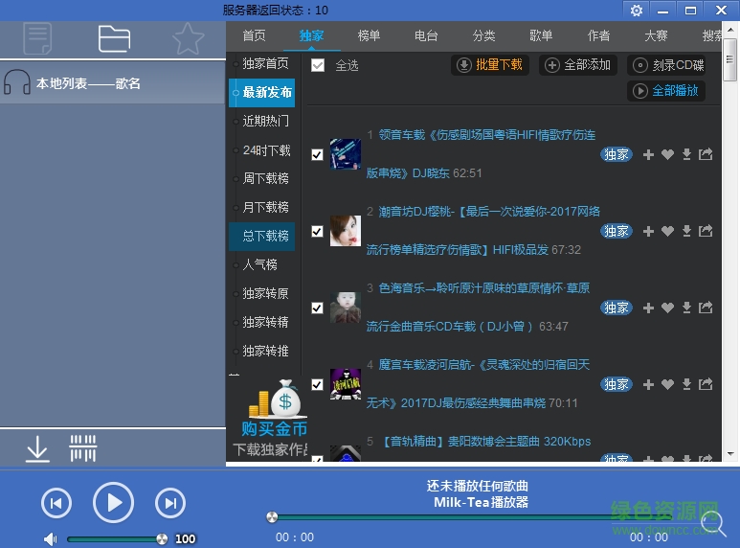Skip to the previous track
The width and height of the screenshot is (740, 548).
(x=56, y=503)
